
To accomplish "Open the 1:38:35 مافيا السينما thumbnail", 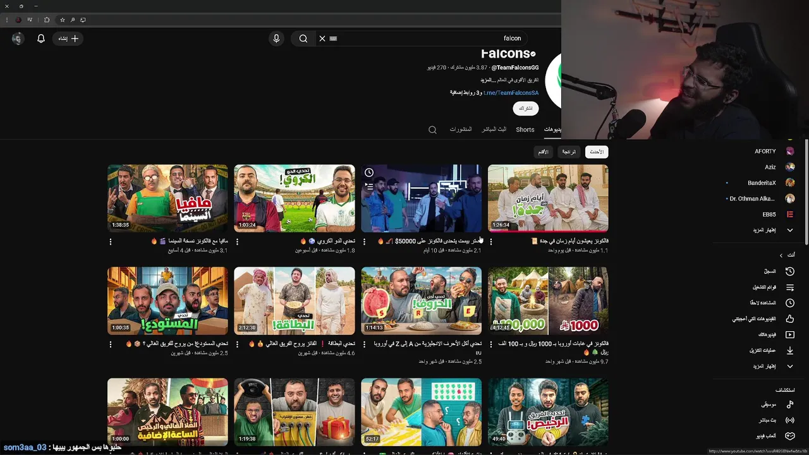I will point(167,198).
